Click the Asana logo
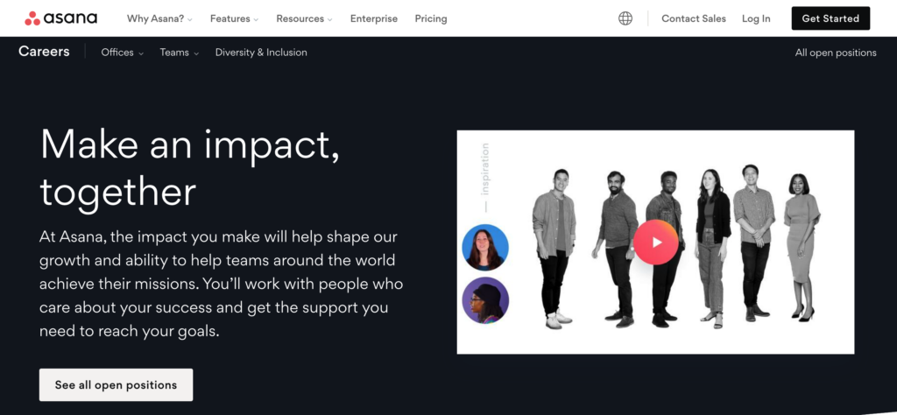Screen dimensions: 897x415 pos(60,18)
